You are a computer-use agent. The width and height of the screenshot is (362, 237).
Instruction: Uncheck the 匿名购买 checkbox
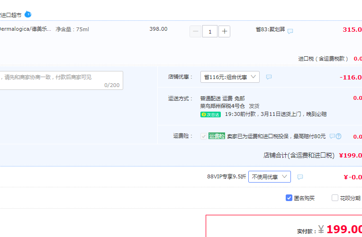[289, 198]
